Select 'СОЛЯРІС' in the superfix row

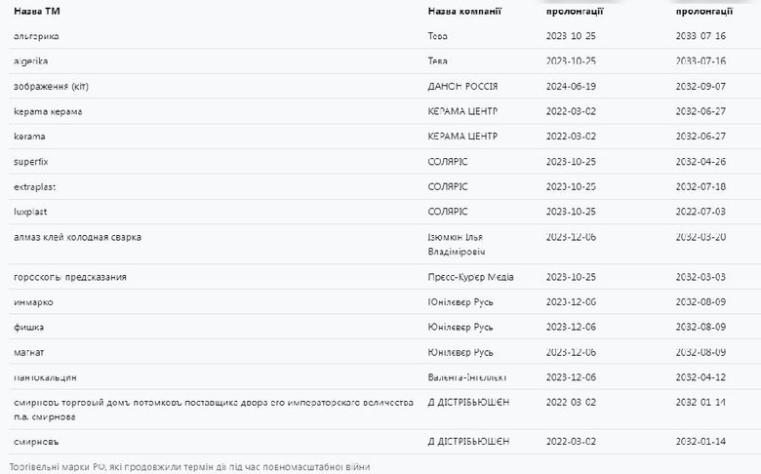[448, 162]
